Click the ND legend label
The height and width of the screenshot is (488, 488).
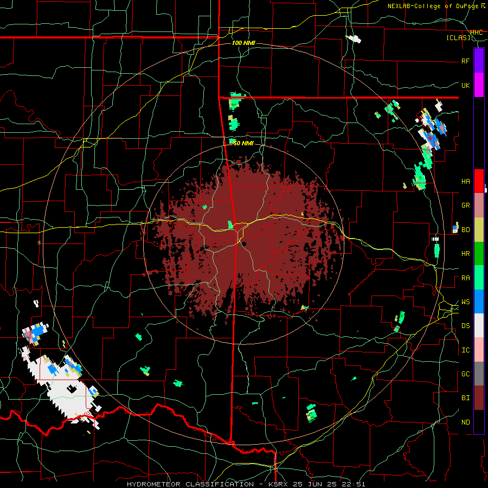465,422
